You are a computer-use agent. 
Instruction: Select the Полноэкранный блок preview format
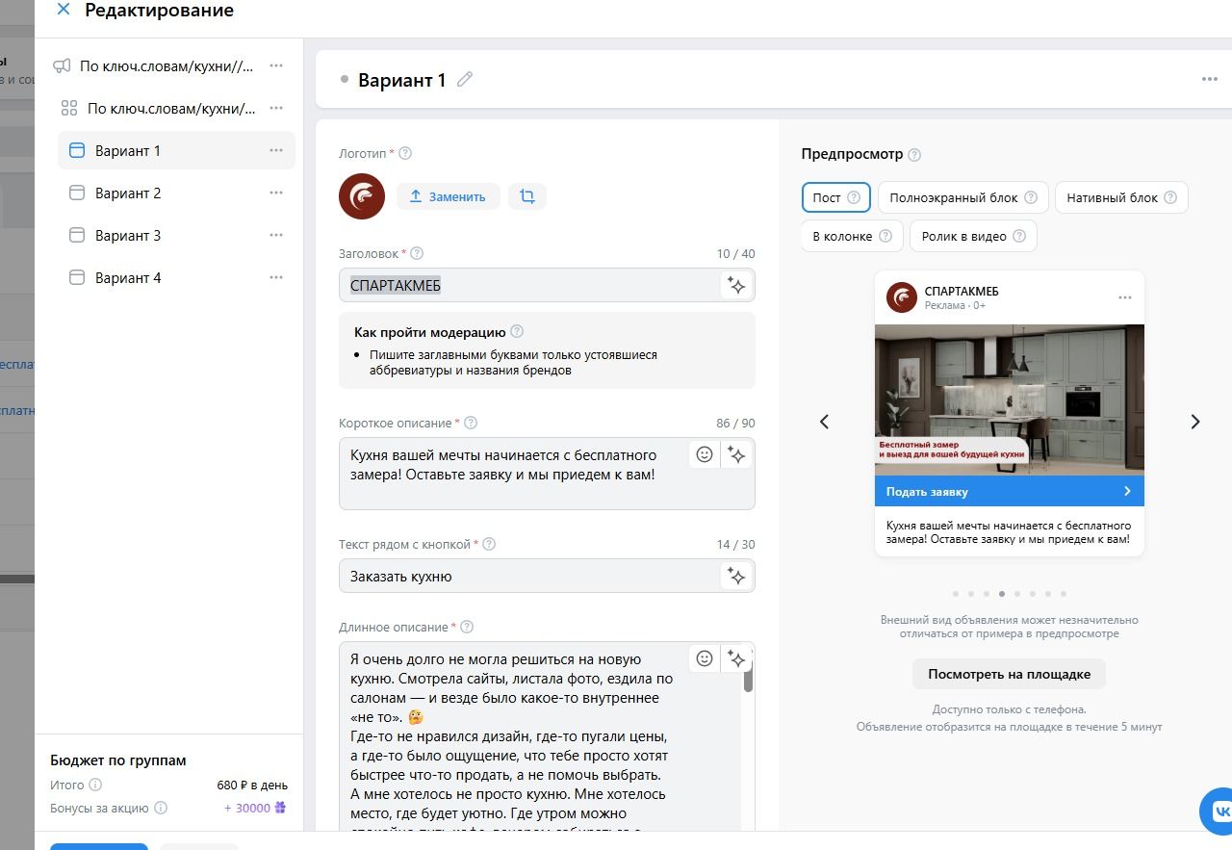(963, 197)
